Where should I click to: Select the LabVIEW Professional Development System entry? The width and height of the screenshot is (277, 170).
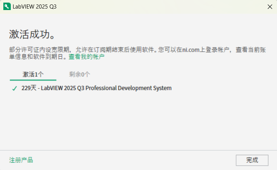[97, 88]
